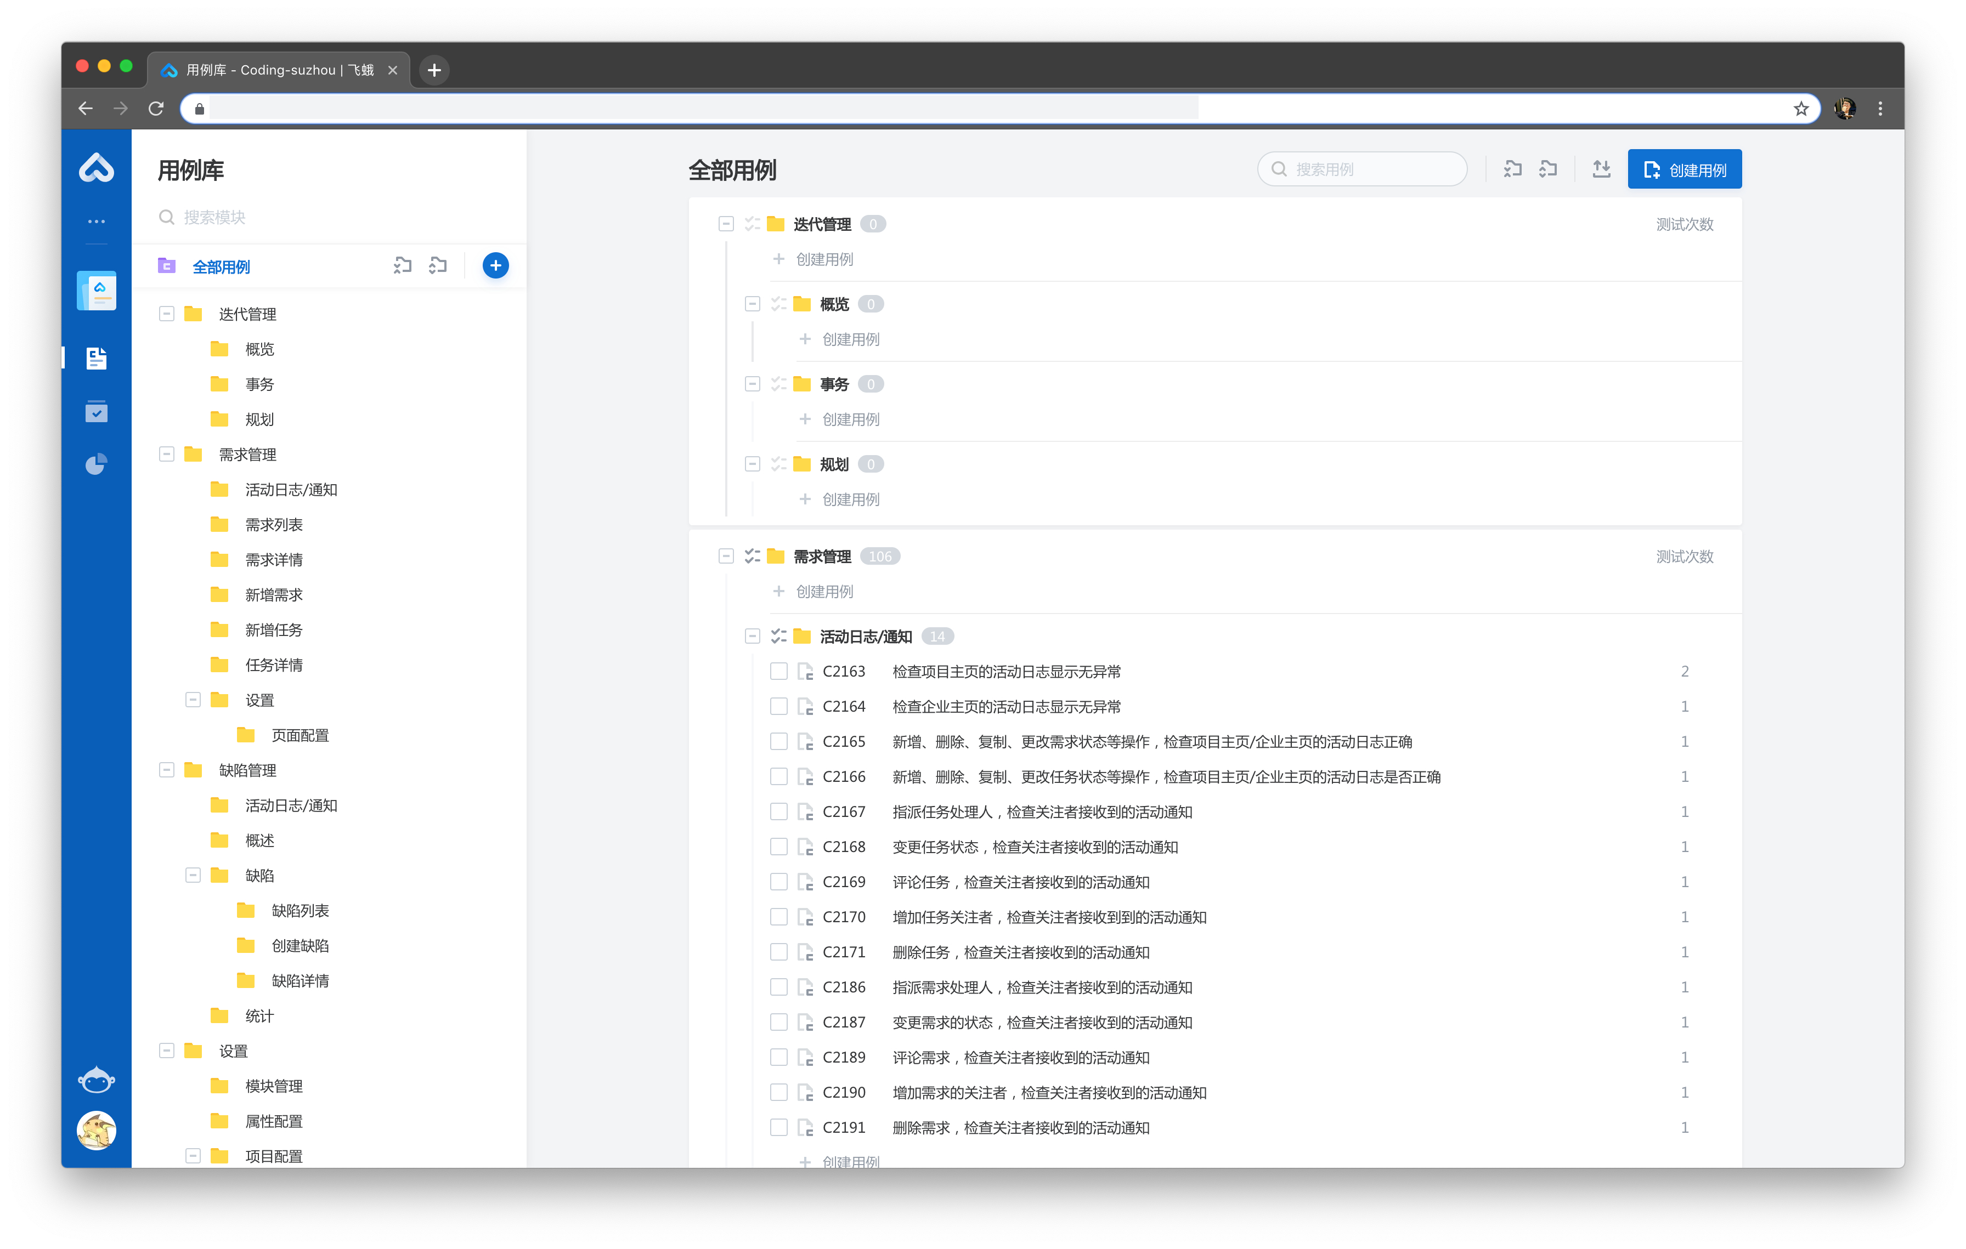The height and width of the screenshot is (1249, 1966).
Task: Open new browser tab with plus button
Action: (434, 70)
